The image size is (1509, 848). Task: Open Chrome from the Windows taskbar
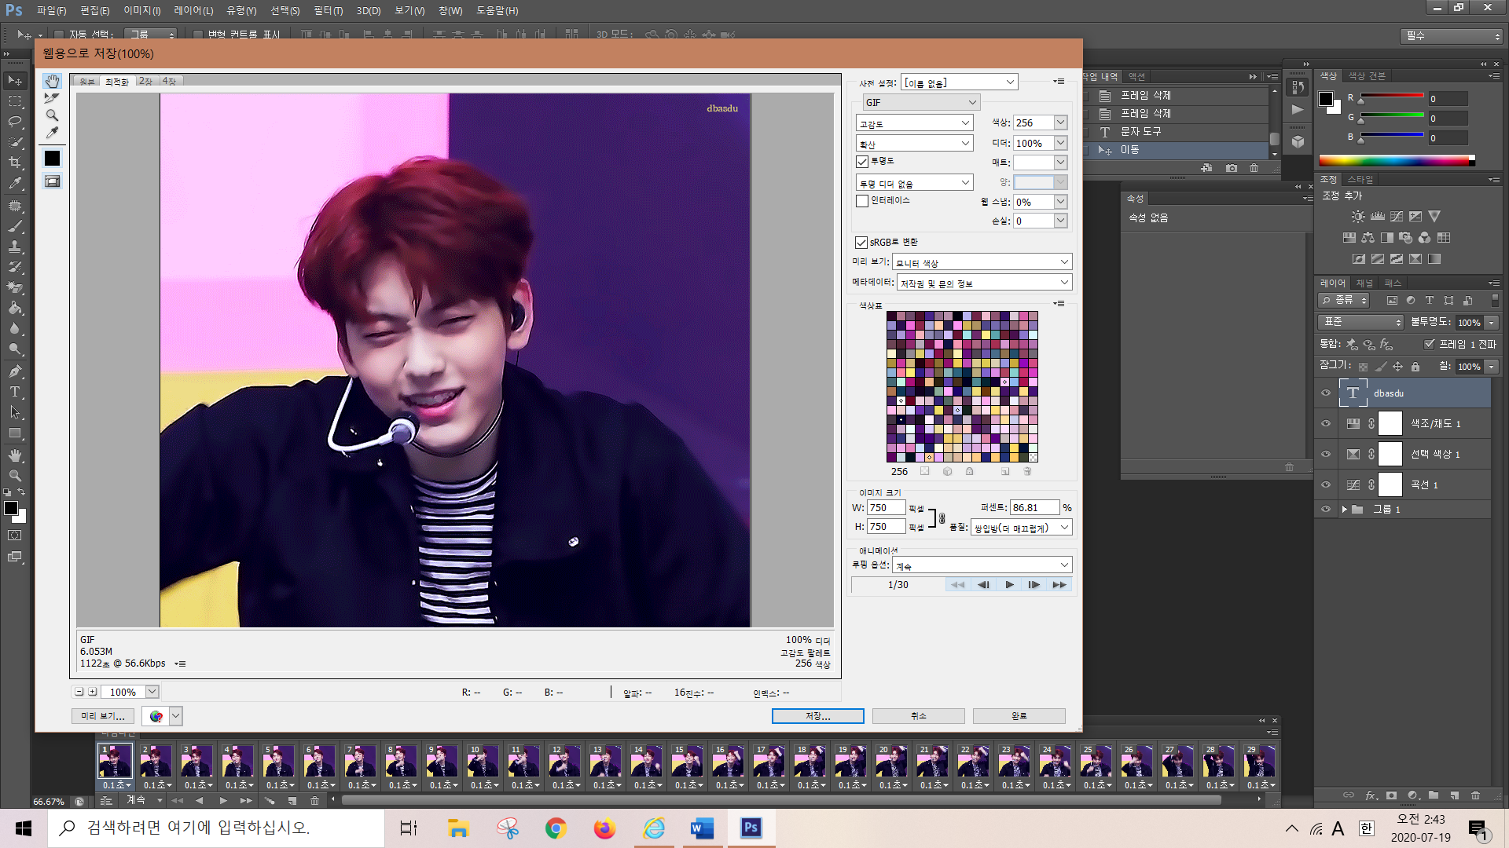[x=556, y=828]
